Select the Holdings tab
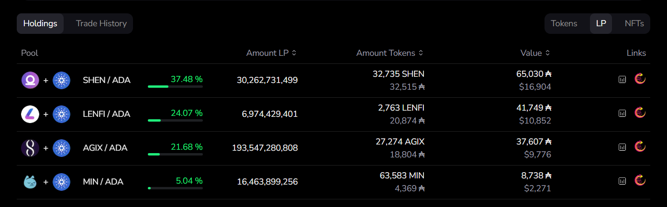The height and width of the screenshot is (207, 667). point(40,23)
